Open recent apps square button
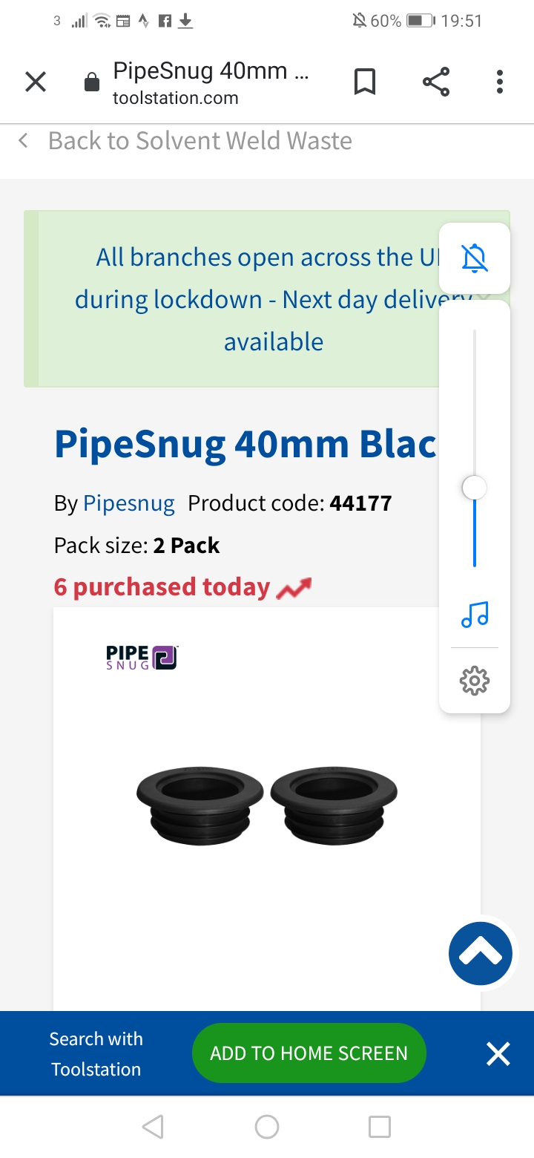The width and height of the screenshot is (534, 1158). pyautogui.click(x=380, y=1127)
